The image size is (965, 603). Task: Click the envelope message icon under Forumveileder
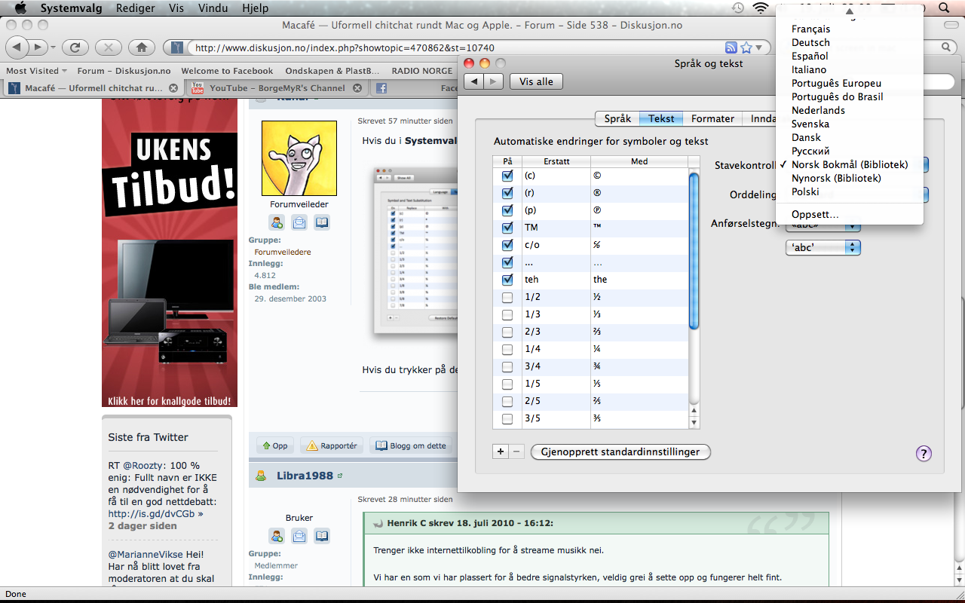[x=299, y=222]
